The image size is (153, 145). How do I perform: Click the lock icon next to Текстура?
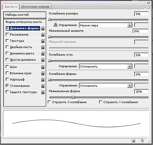point(43,41)
